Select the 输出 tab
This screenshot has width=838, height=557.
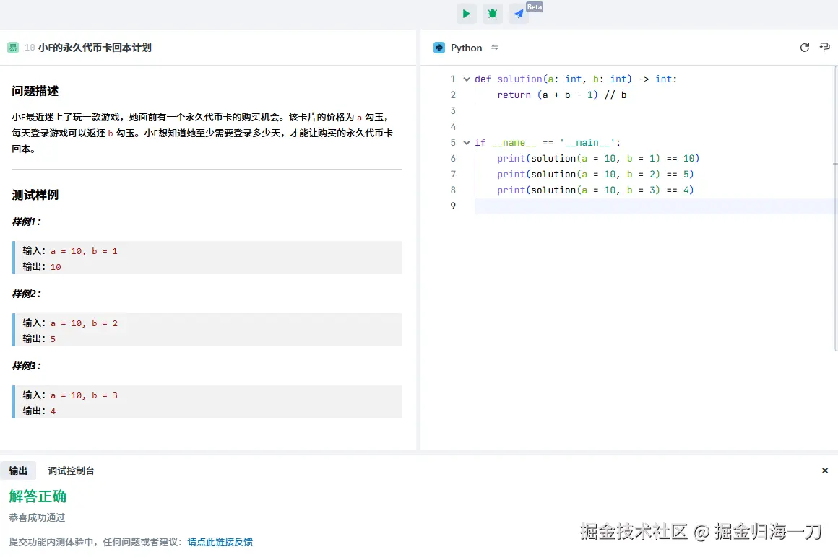[x=18, y=470]
